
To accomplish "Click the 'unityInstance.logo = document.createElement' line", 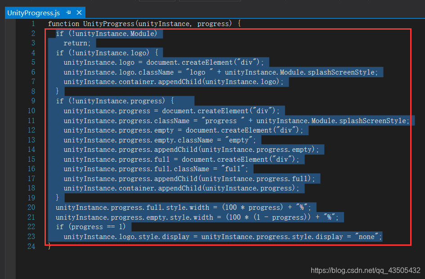I will pos(164,62).
